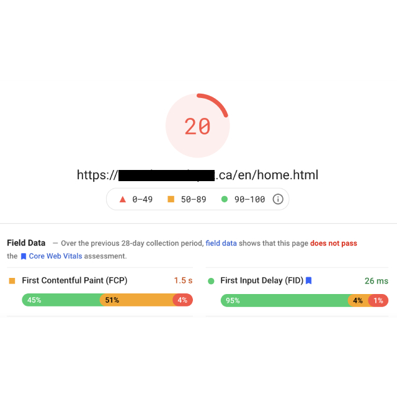Select the green 45% FCP bar segment
The image size is (397, 397).
61,300
